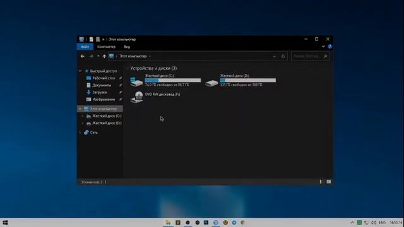Collapse the Этот компьютер tree node

coord(80,109)
